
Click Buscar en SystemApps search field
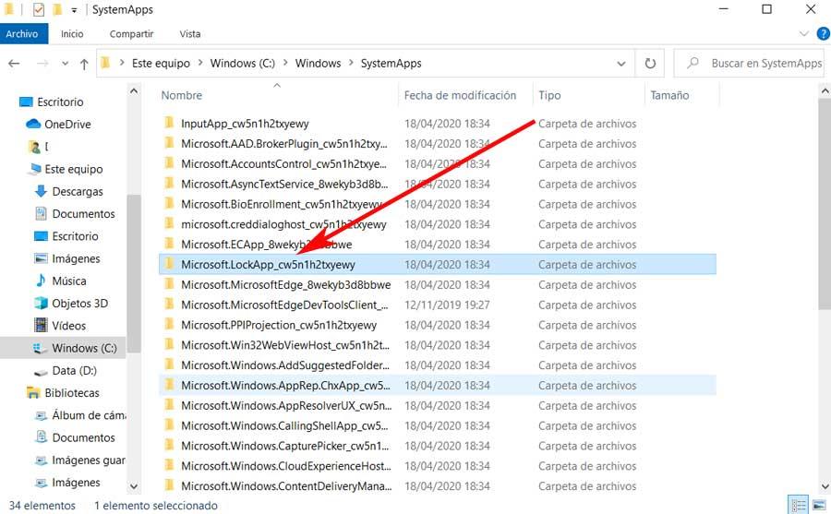[749, 64]
